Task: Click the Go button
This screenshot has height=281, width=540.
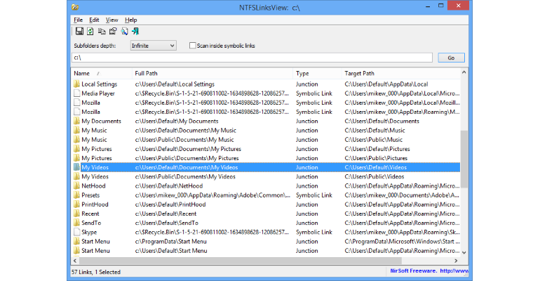Action: tap(451, 58)
